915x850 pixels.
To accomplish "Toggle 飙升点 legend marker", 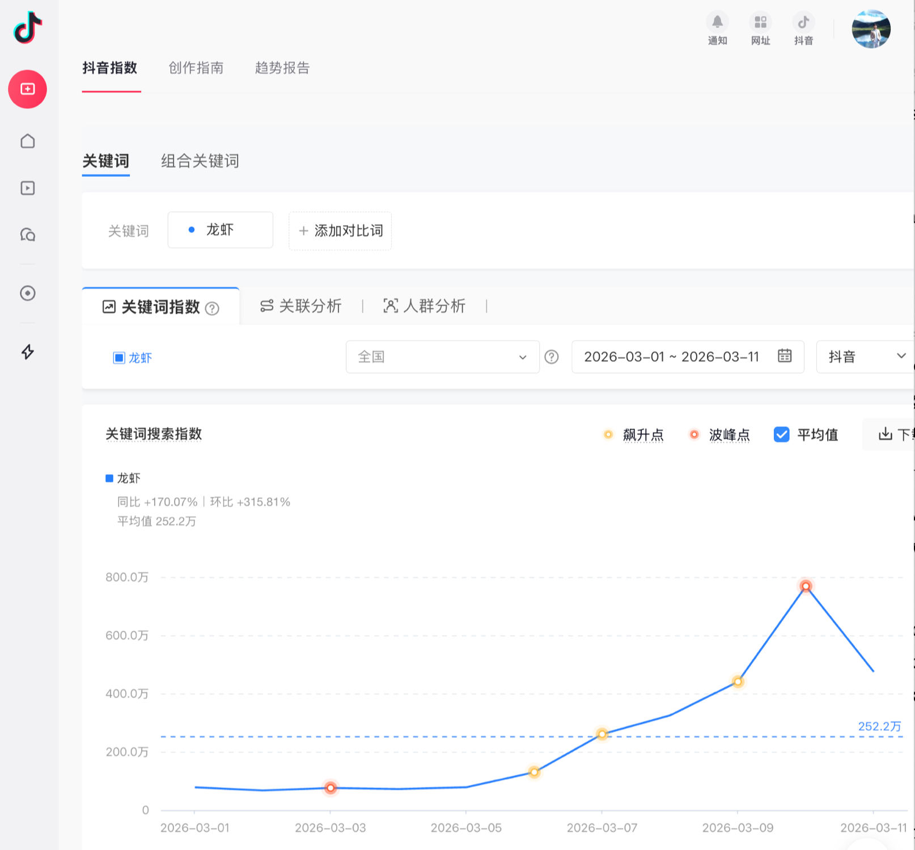I will tap(608, 435).
